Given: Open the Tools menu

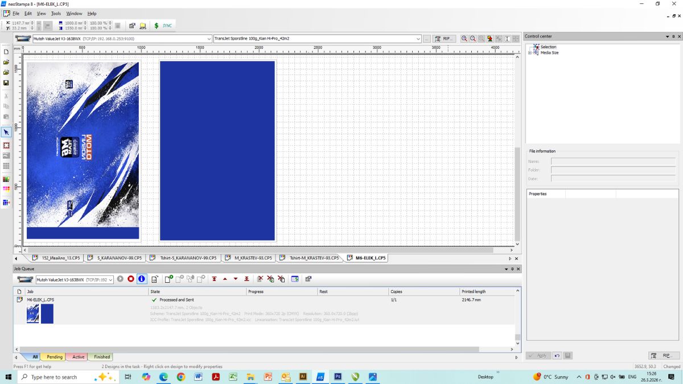Looking at the screenshot, I should 56,14.
